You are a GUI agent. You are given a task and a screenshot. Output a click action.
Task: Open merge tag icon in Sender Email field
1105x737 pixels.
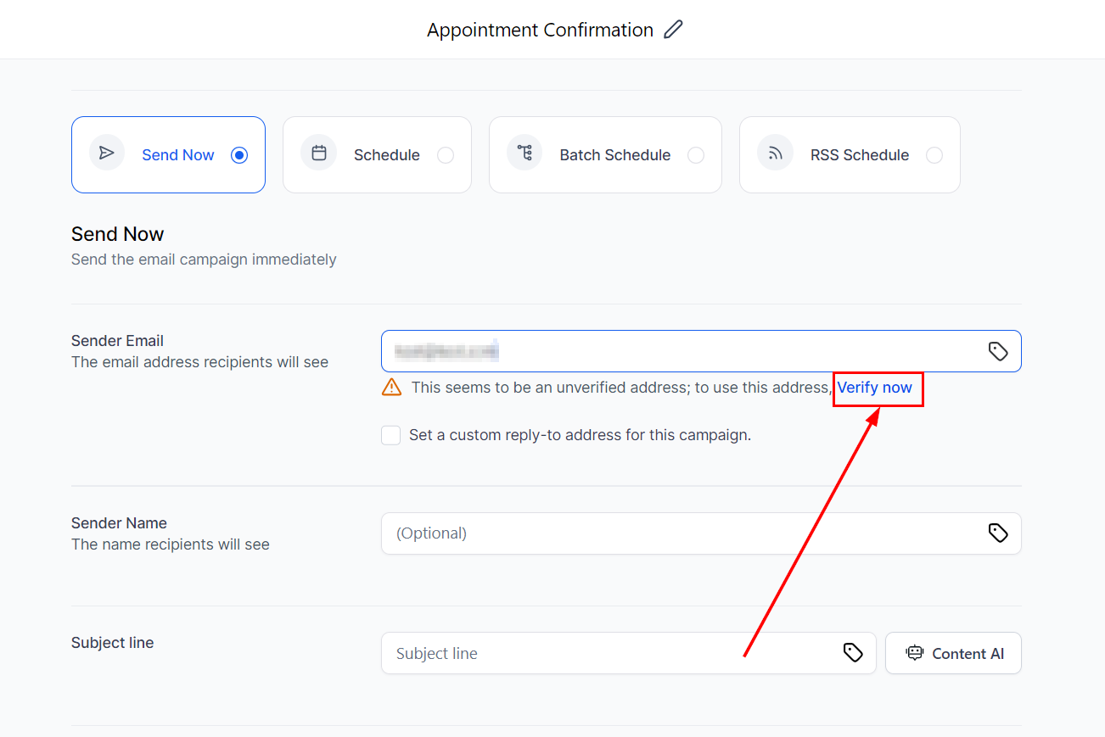pos(998,351)
